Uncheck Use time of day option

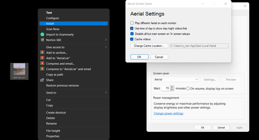[x=132, y=28]
